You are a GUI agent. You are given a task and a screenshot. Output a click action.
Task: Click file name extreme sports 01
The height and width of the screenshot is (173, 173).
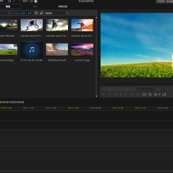[x=32, y=36]
